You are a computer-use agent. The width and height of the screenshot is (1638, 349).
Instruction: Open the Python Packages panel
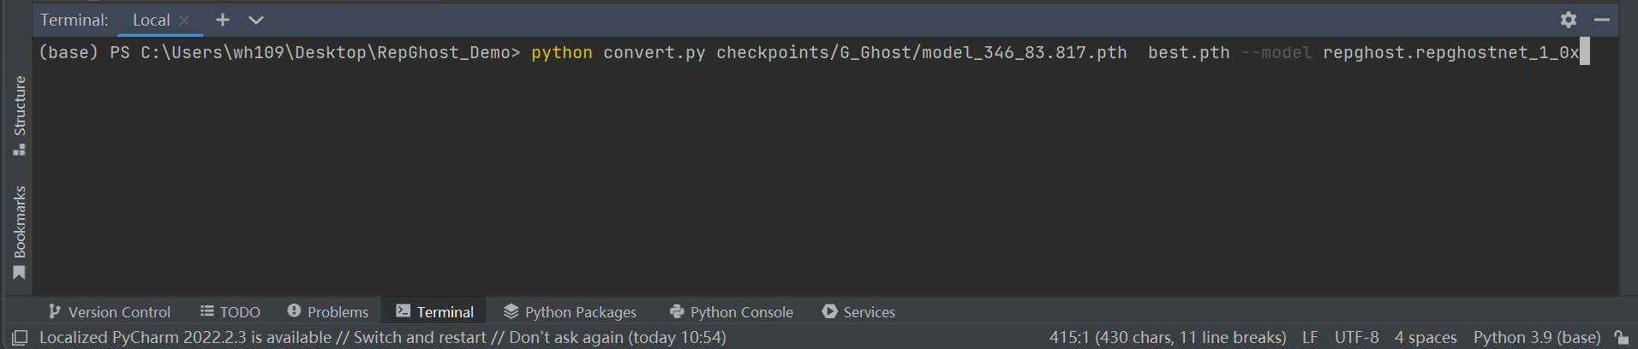pos(571,312)
